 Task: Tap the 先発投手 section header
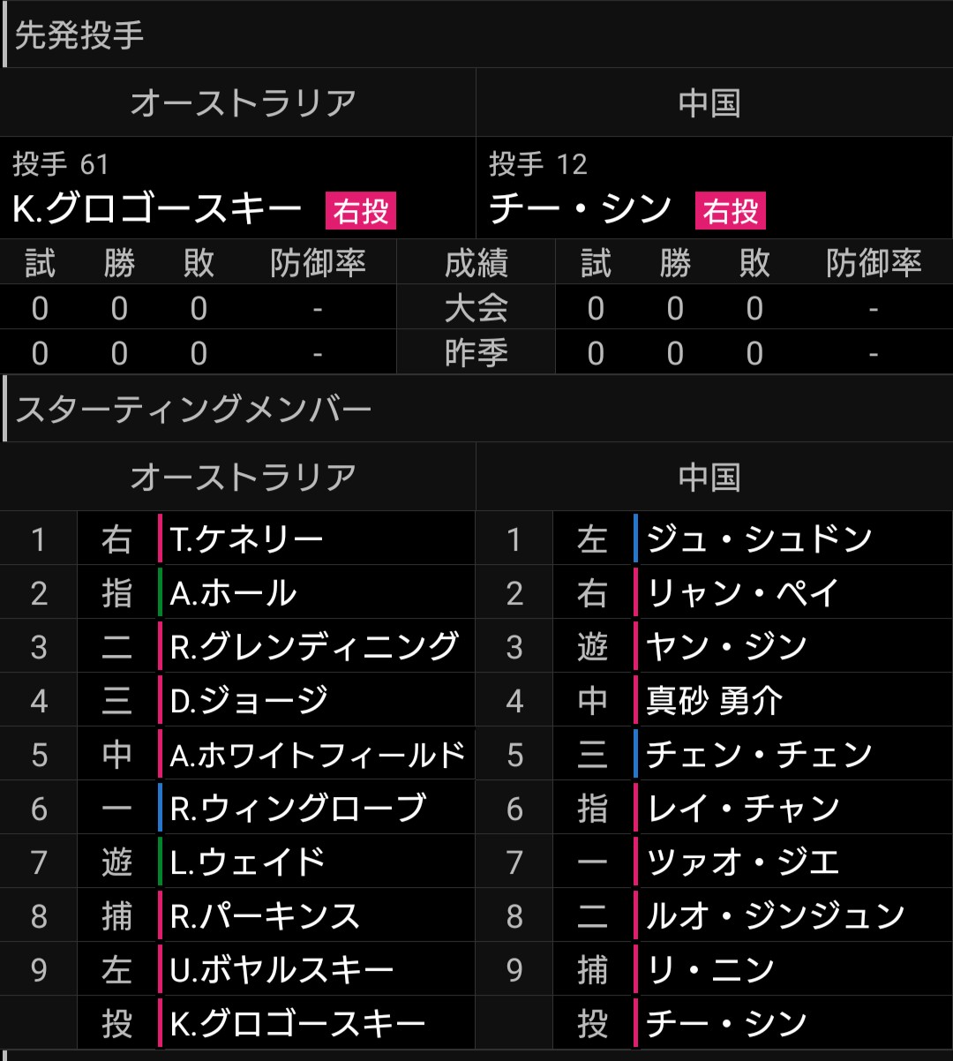pos(476,35)
